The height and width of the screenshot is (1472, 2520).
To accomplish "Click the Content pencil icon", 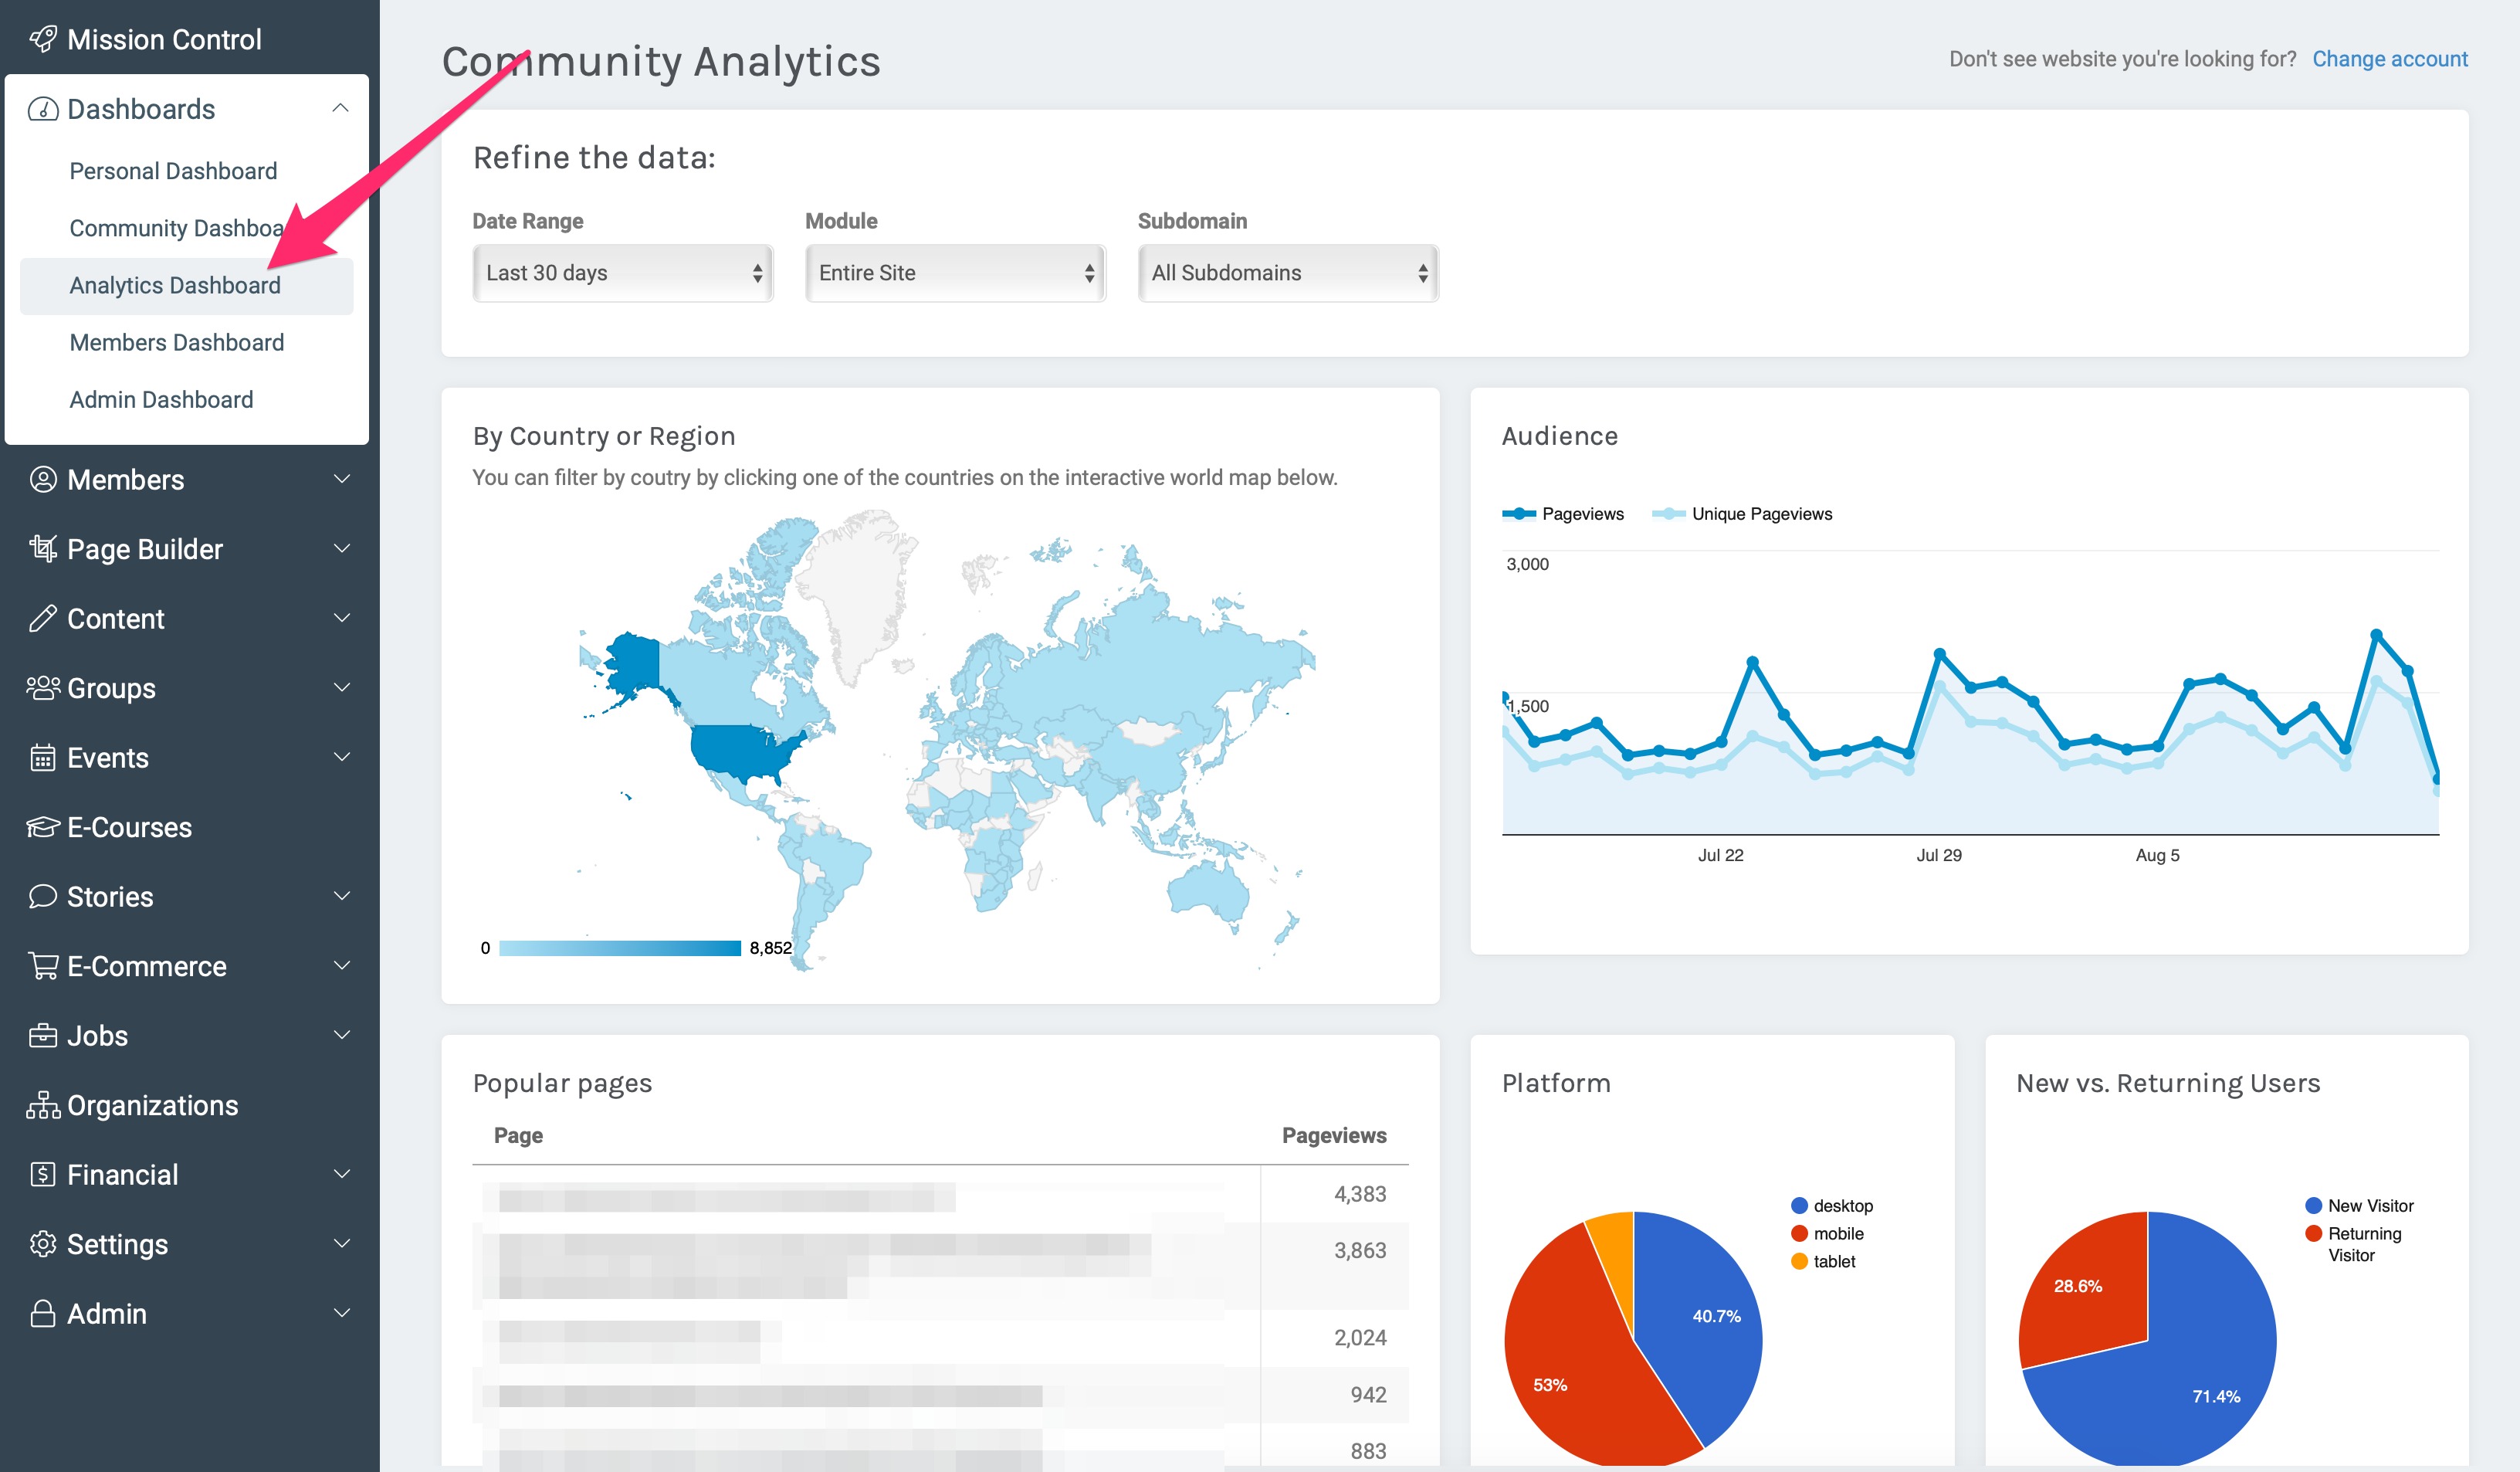I will tap(43, 618).
